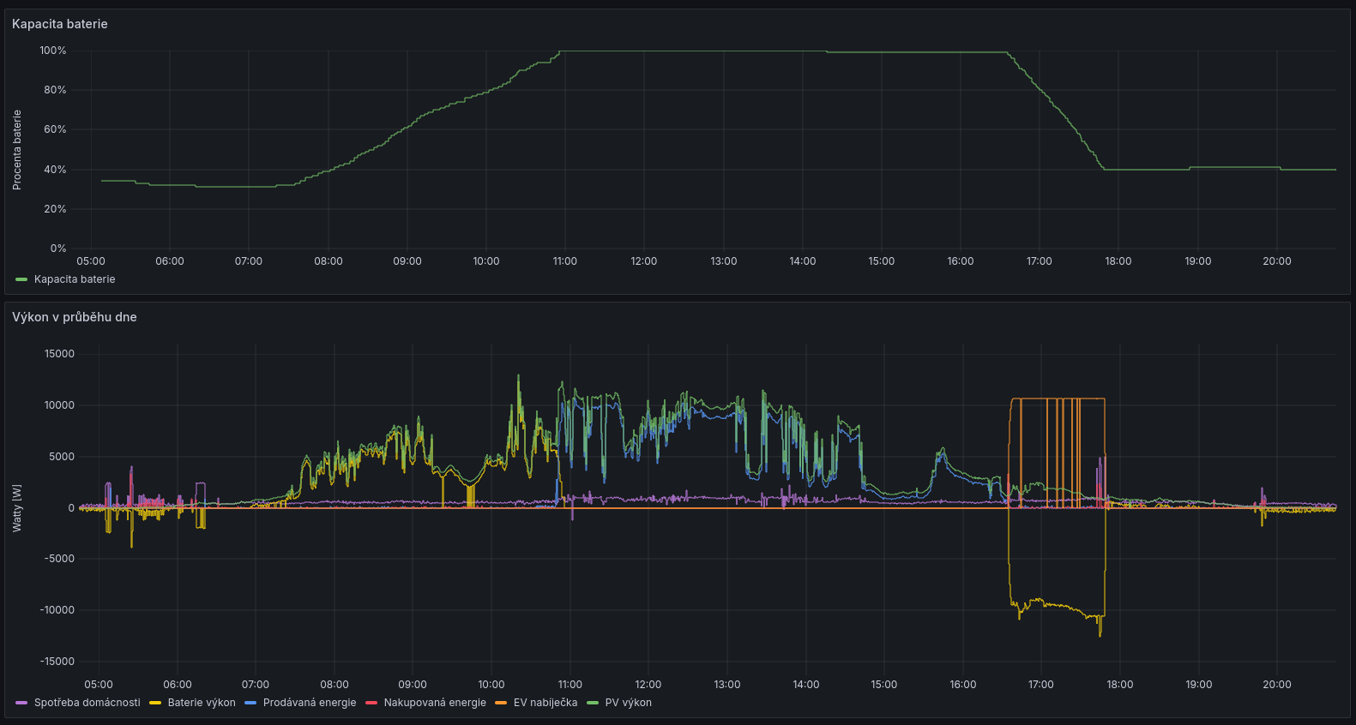Click yellow color marker of Baterie výkon

155,703
